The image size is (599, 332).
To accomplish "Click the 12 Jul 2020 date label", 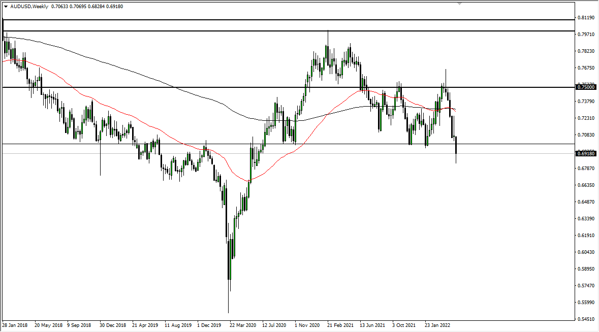I will click(x=274, y=325).
